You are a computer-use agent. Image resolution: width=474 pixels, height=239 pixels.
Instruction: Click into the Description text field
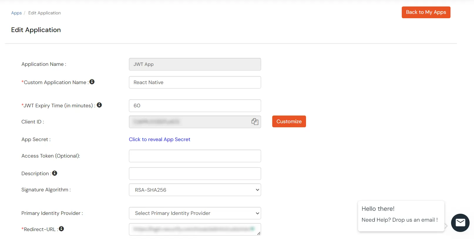pos(195,173)
